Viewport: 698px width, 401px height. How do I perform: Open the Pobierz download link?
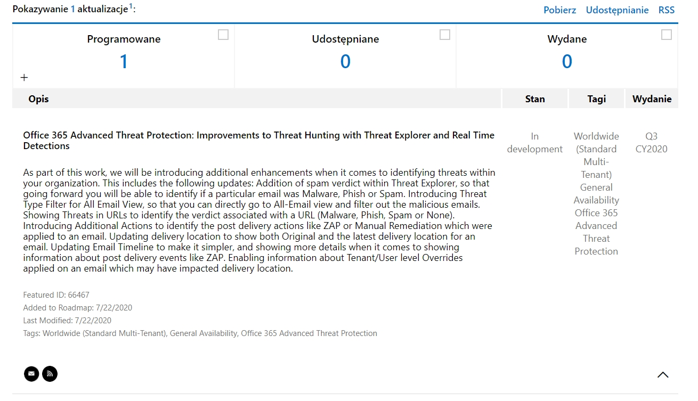pyautogui.click(x=559, y=10)
